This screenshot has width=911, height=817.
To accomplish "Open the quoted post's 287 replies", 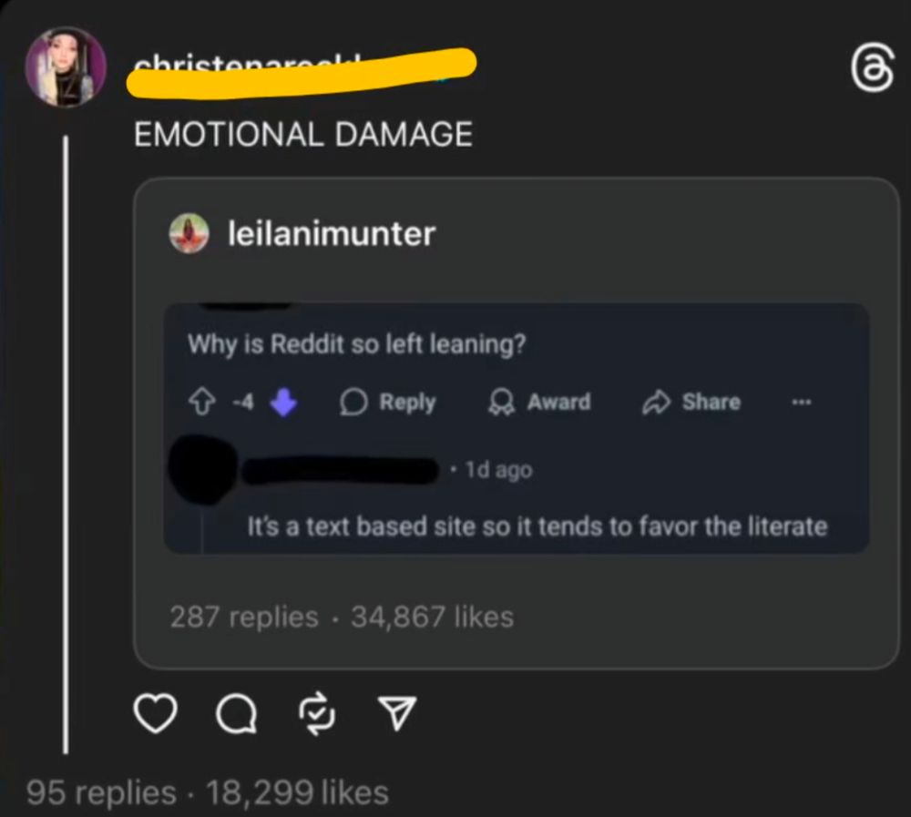I will point(244,617).
